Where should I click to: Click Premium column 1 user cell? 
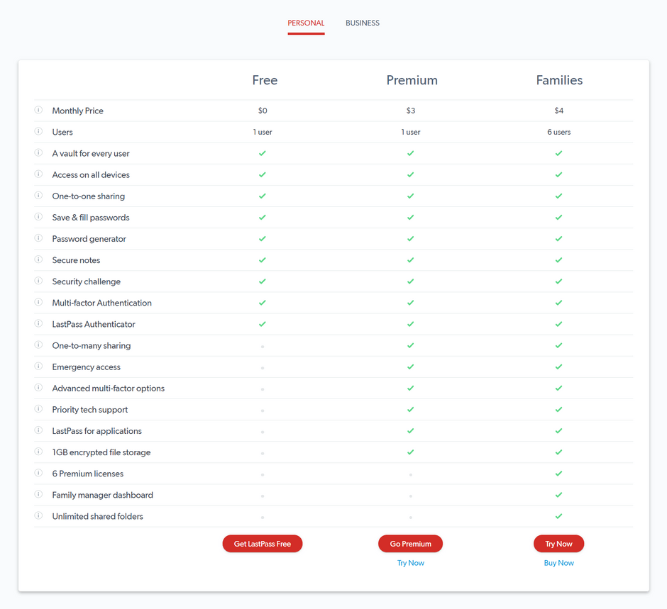click(x=411, y=132)
